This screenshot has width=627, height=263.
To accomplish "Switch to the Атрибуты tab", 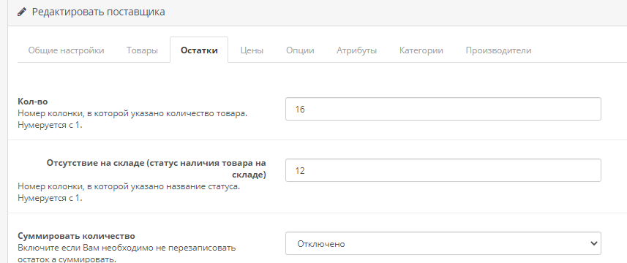I will (x=357, y=50).
